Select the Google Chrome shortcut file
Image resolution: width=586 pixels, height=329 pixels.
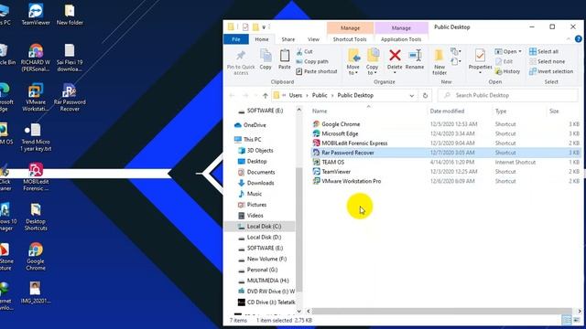pos(445,124)
